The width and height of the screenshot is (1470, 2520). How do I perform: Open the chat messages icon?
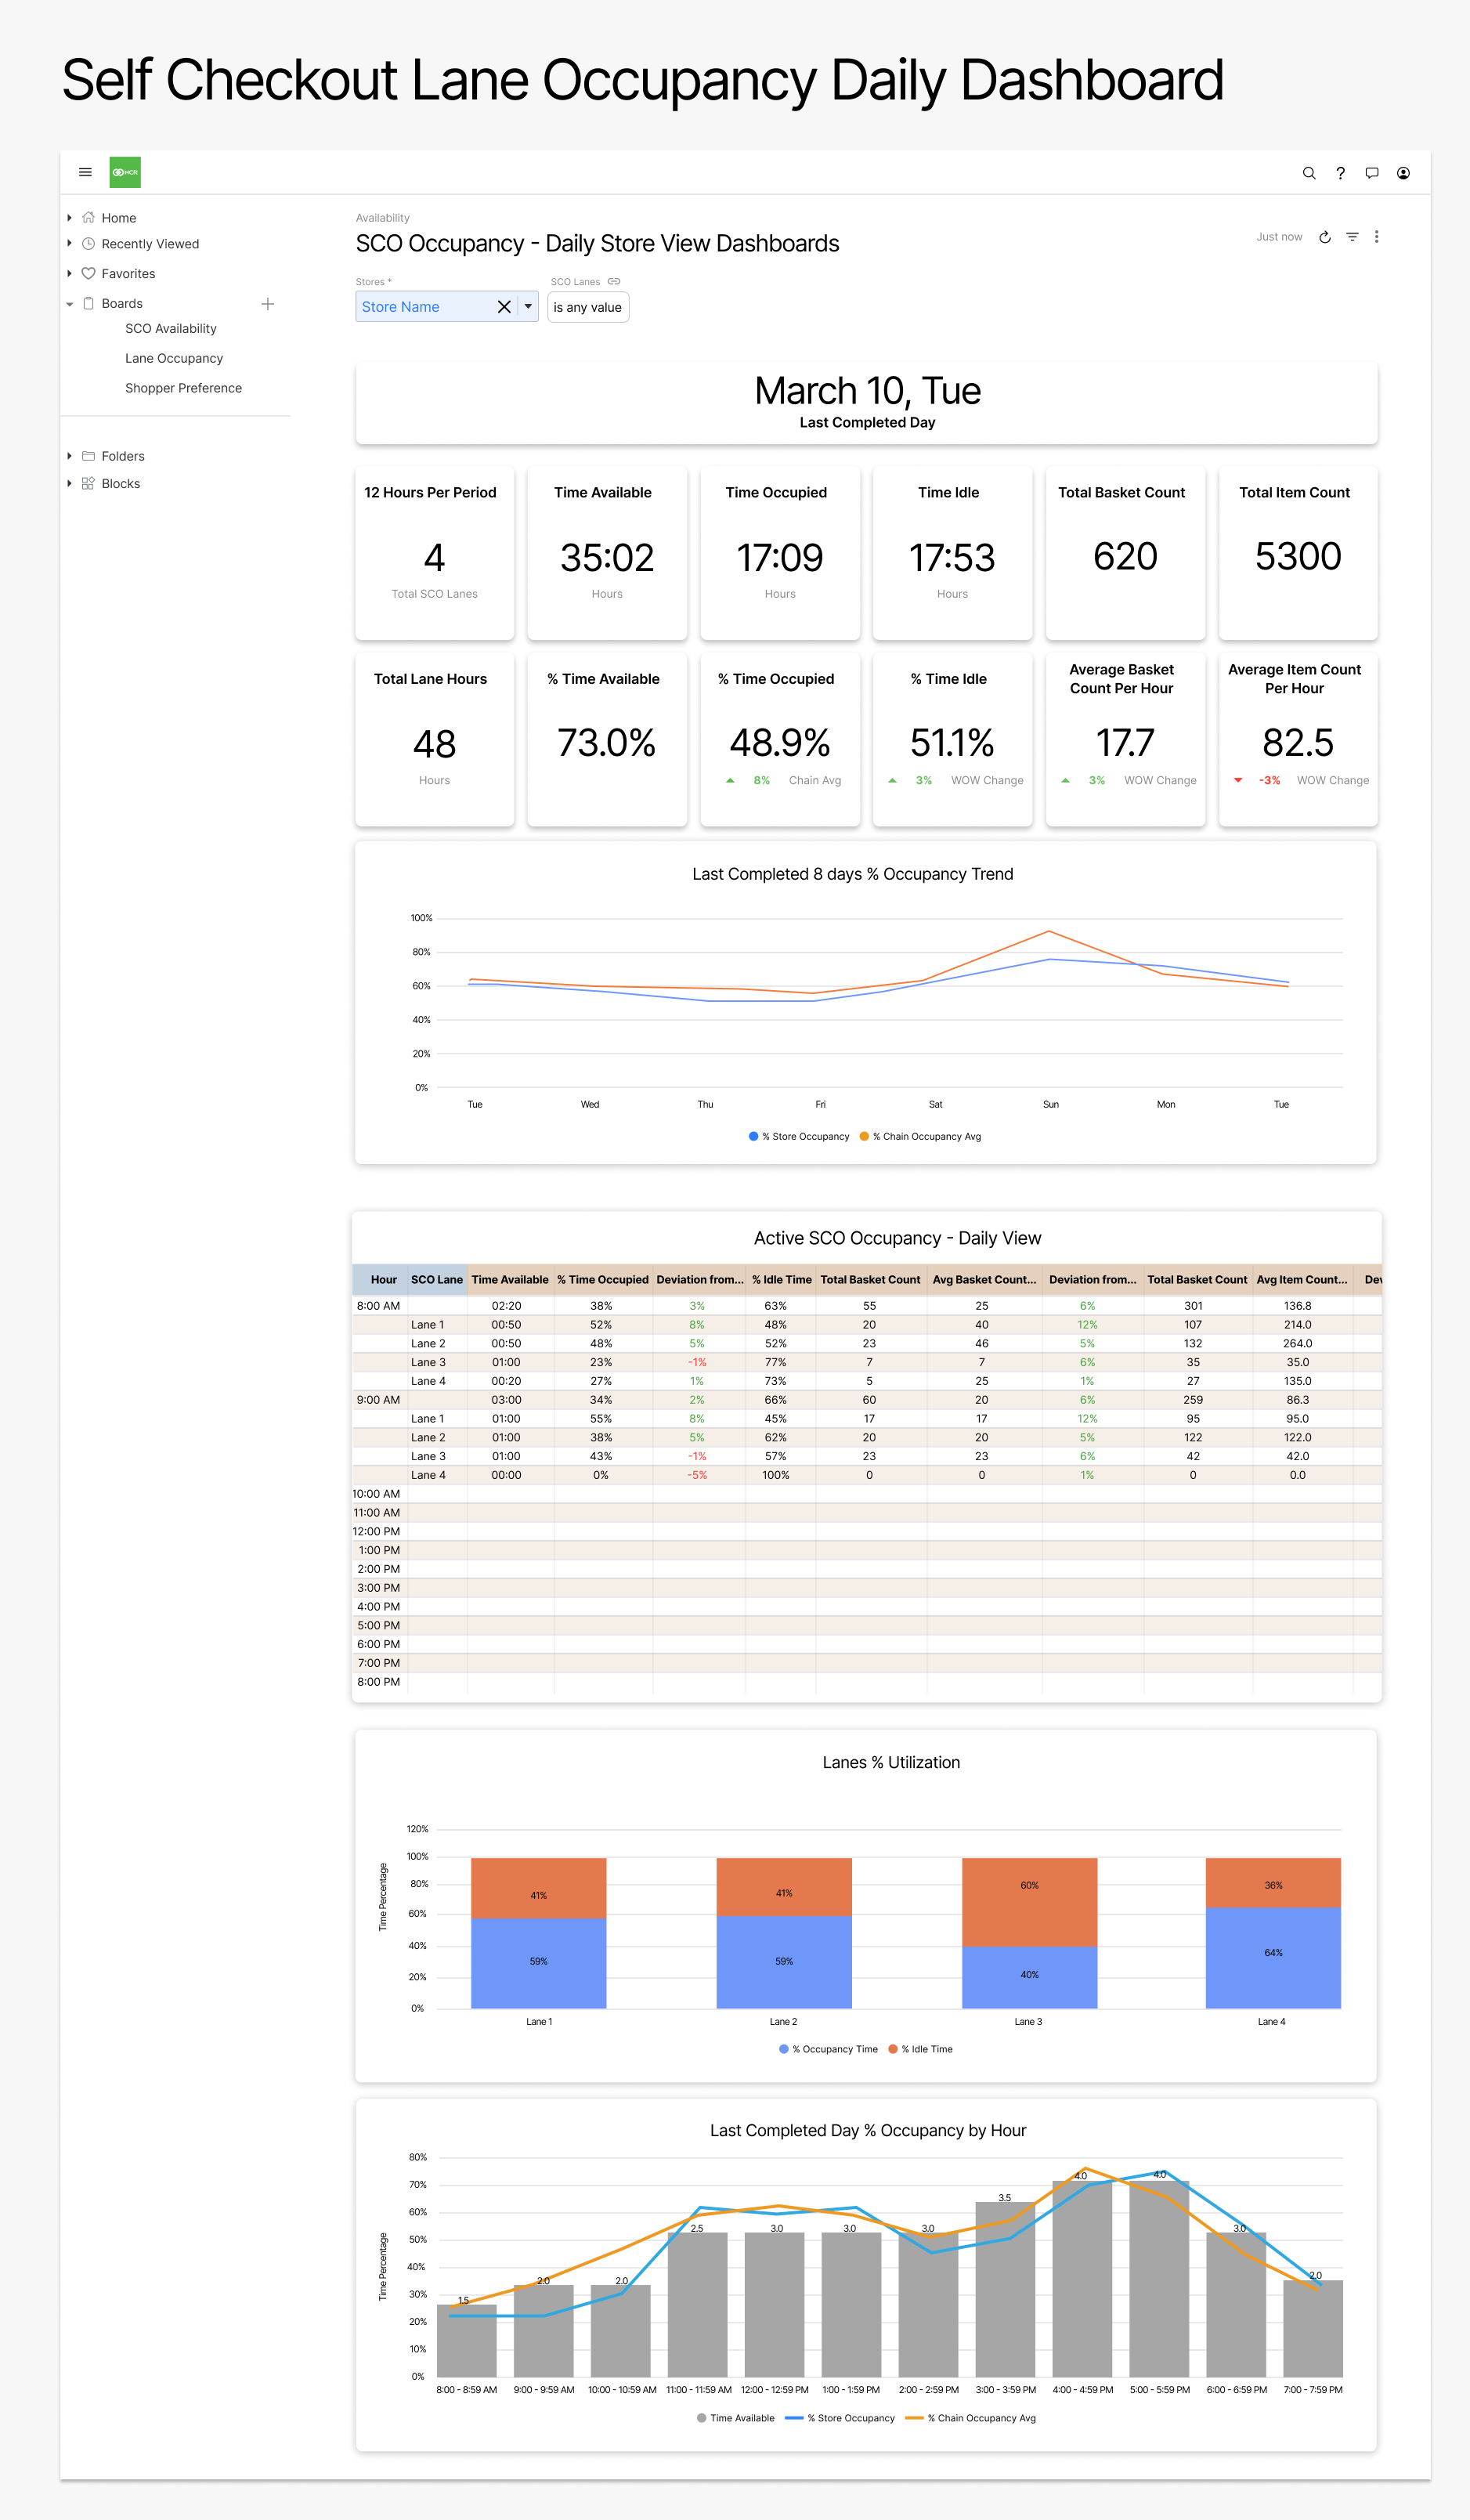pos(1372,173)
